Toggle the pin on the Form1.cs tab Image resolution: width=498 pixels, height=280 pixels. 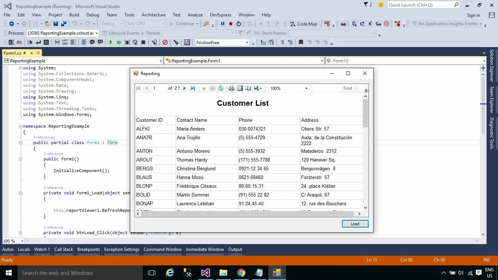(x=31, y=53)
